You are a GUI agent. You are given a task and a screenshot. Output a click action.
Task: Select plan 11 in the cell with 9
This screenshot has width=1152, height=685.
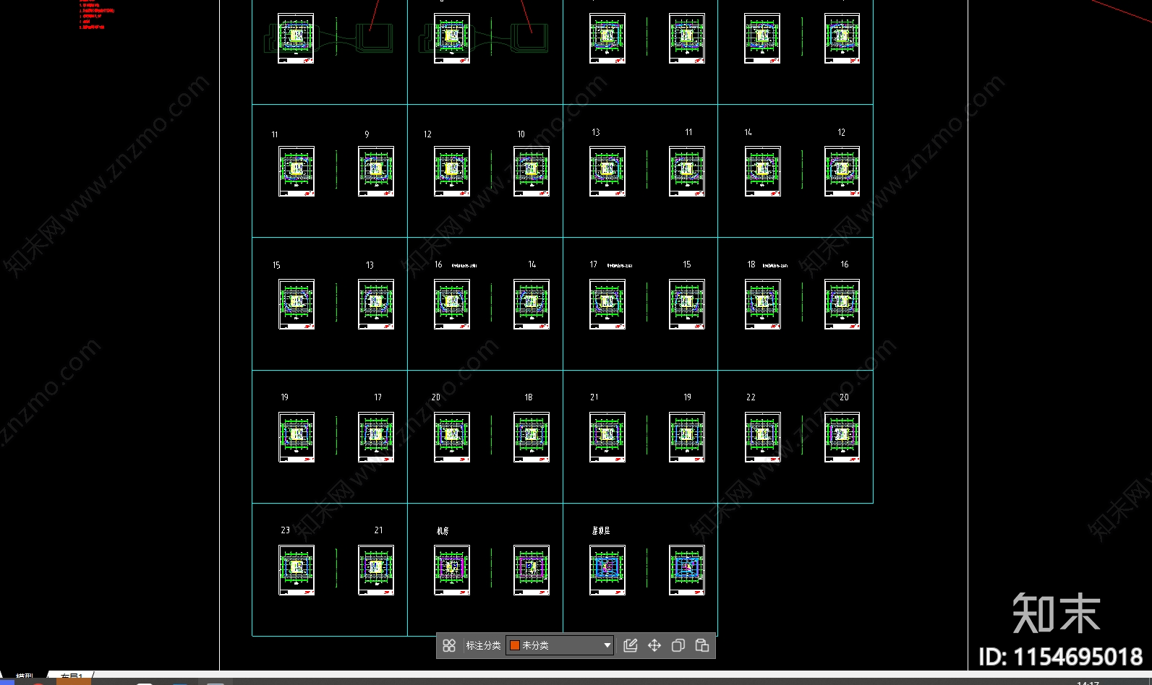[x=296, y=171]
